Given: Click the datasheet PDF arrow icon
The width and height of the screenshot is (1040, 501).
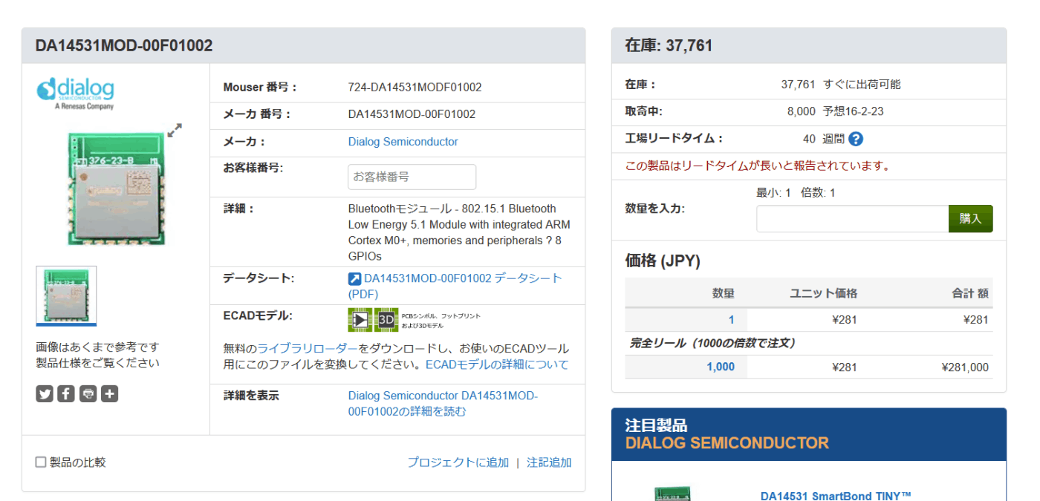Looking at the screenshot, I should (x=354, y=279).
